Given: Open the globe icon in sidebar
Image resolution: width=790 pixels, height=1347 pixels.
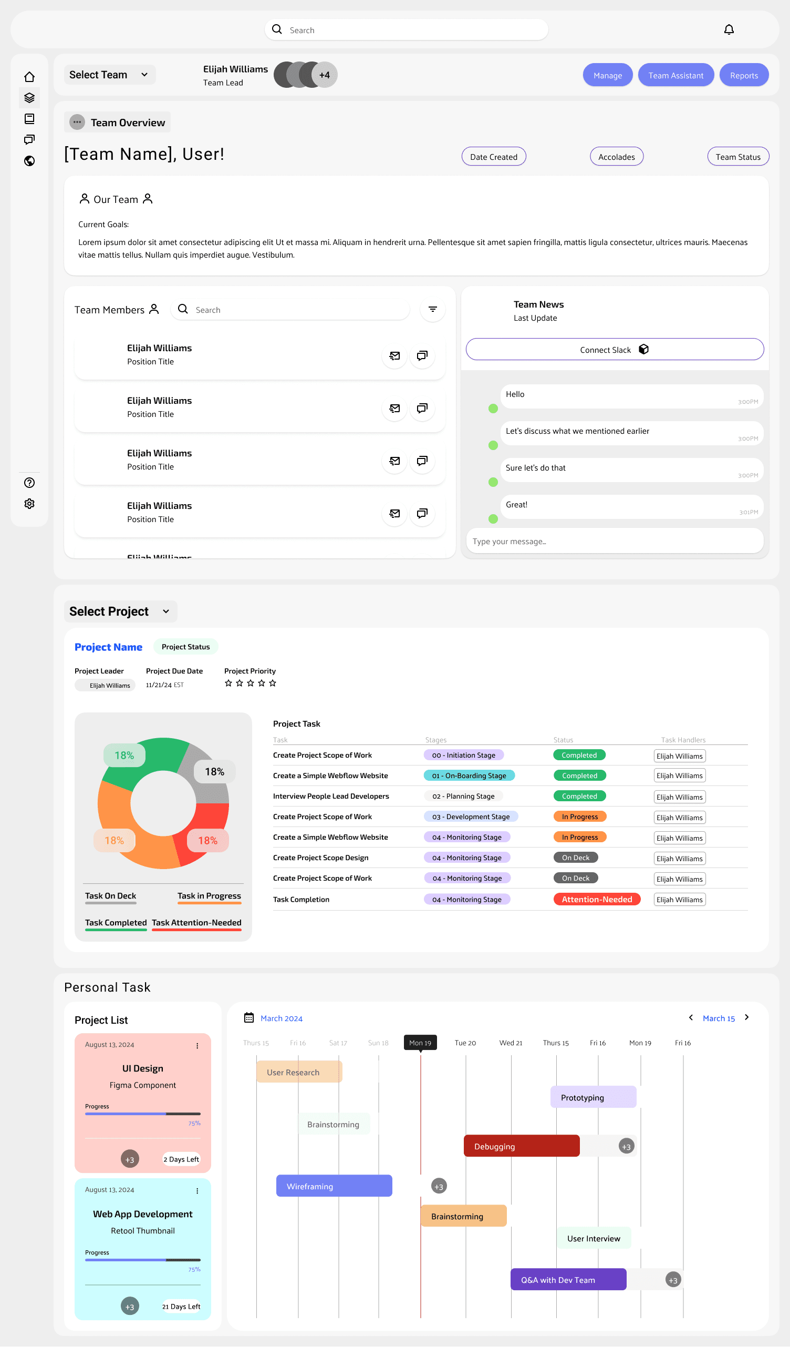Looking at the screenshot, I should click(29, 161).
